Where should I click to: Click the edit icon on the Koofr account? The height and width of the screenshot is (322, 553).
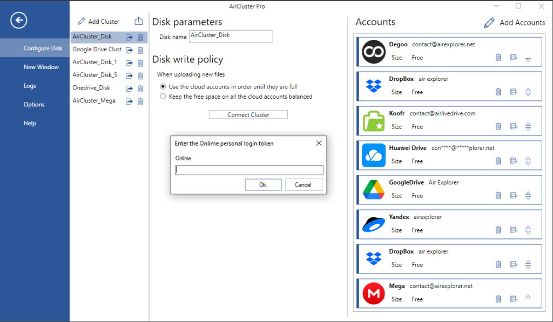(x=514, y=126)
